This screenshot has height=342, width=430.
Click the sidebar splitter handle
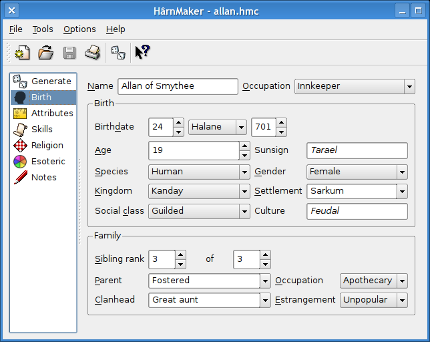tap(79, 202)
